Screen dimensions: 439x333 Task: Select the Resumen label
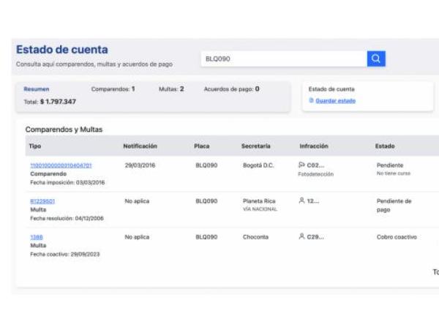37,89
